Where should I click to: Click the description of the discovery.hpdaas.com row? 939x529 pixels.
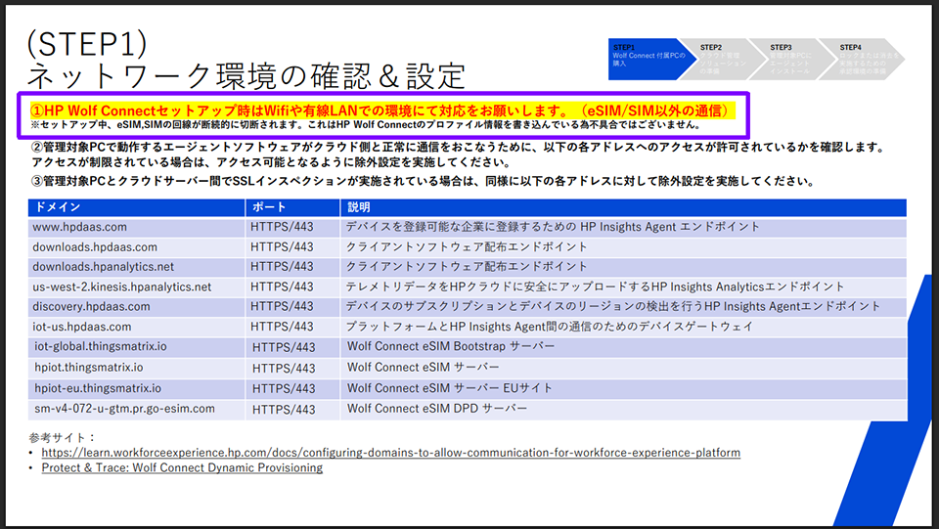pos(612,306)
